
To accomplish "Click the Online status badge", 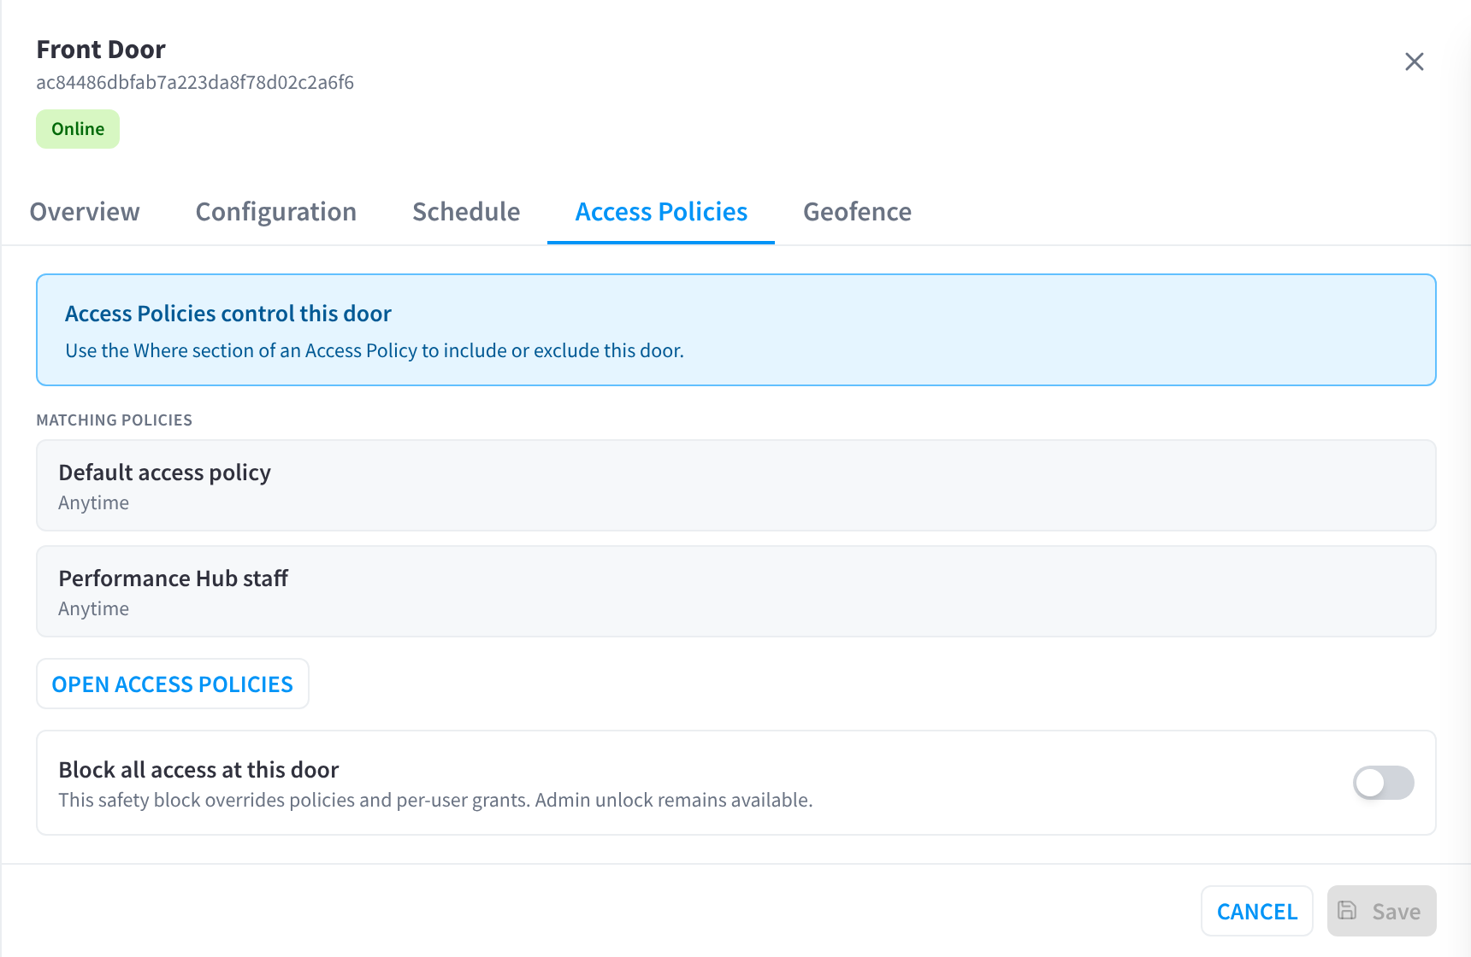I will tap(78, 129).
